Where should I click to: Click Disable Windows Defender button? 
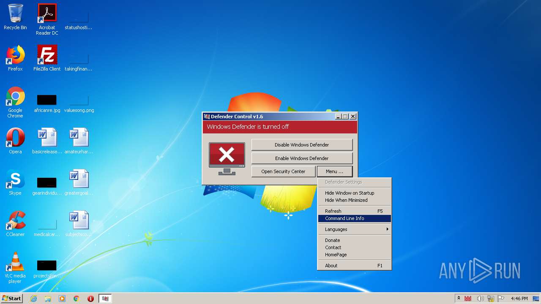click(302, 145)
